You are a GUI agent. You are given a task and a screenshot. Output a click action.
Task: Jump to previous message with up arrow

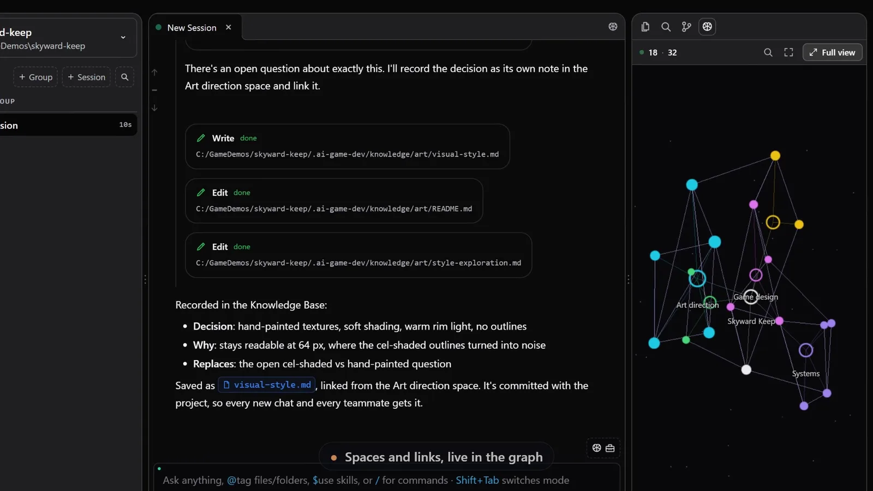tap(154, 72)
